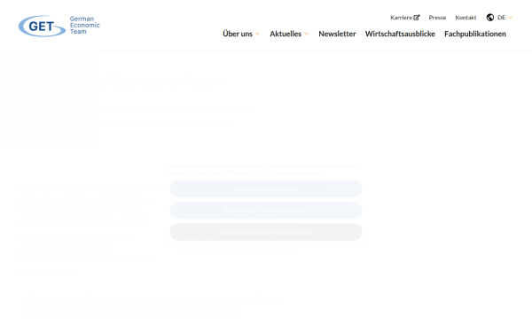
Task: Open the Newsletter menu item
Action: point(337,34)
